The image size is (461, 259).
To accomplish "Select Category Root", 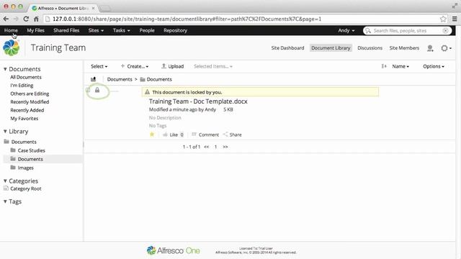I will (26, 188).
